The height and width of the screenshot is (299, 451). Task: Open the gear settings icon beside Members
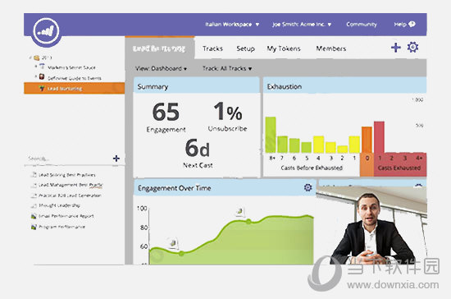coord(412,47)
